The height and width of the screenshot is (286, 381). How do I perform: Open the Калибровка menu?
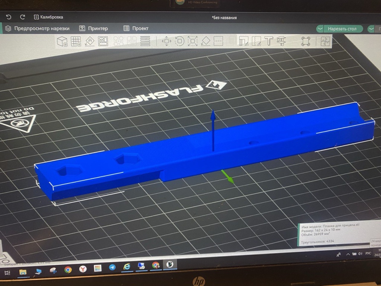tap(48, 17)
